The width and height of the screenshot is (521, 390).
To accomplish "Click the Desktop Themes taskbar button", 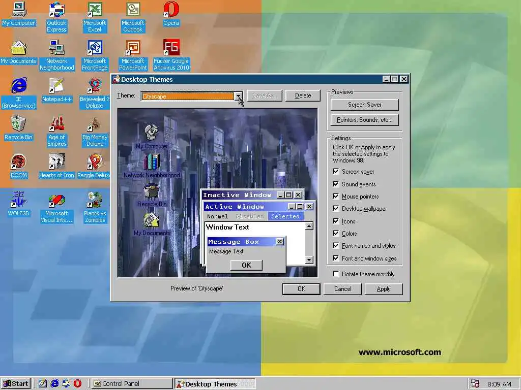I will click(x=215, y=384).
